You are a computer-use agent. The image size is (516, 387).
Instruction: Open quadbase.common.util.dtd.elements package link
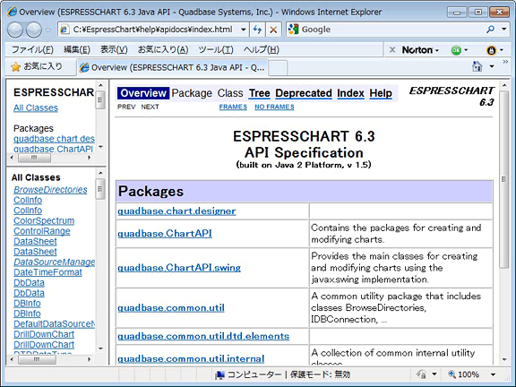click(203, 336)
